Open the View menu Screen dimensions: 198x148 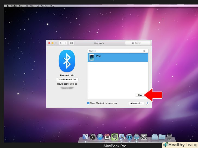pos(32,6)
